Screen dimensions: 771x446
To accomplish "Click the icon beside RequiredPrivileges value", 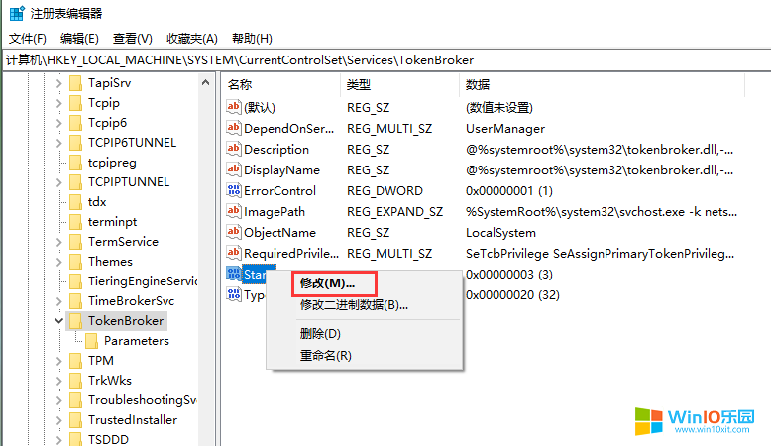I will coord(234,253).
